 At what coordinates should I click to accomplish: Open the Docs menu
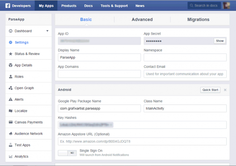point(88,6)
